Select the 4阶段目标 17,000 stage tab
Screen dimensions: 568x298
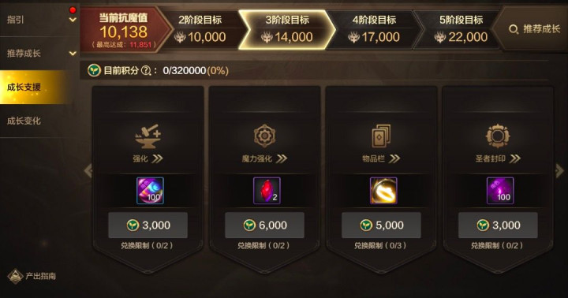[374, 30]
